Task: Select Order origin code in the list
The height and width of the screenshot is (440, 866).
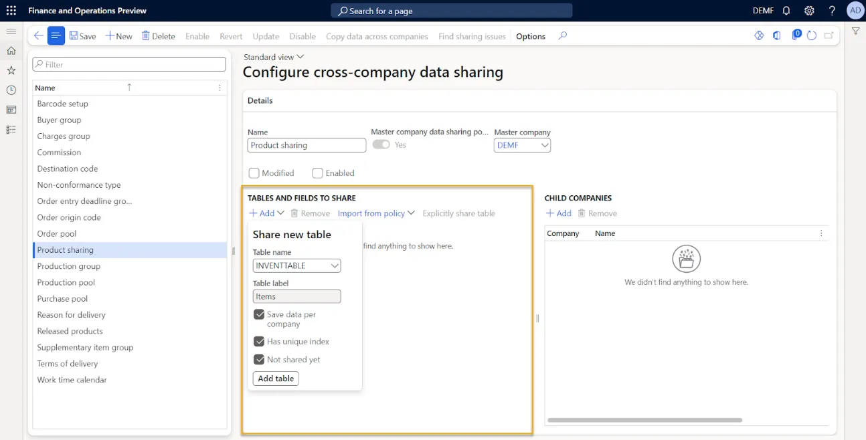Action: click(x=130, y=217)
